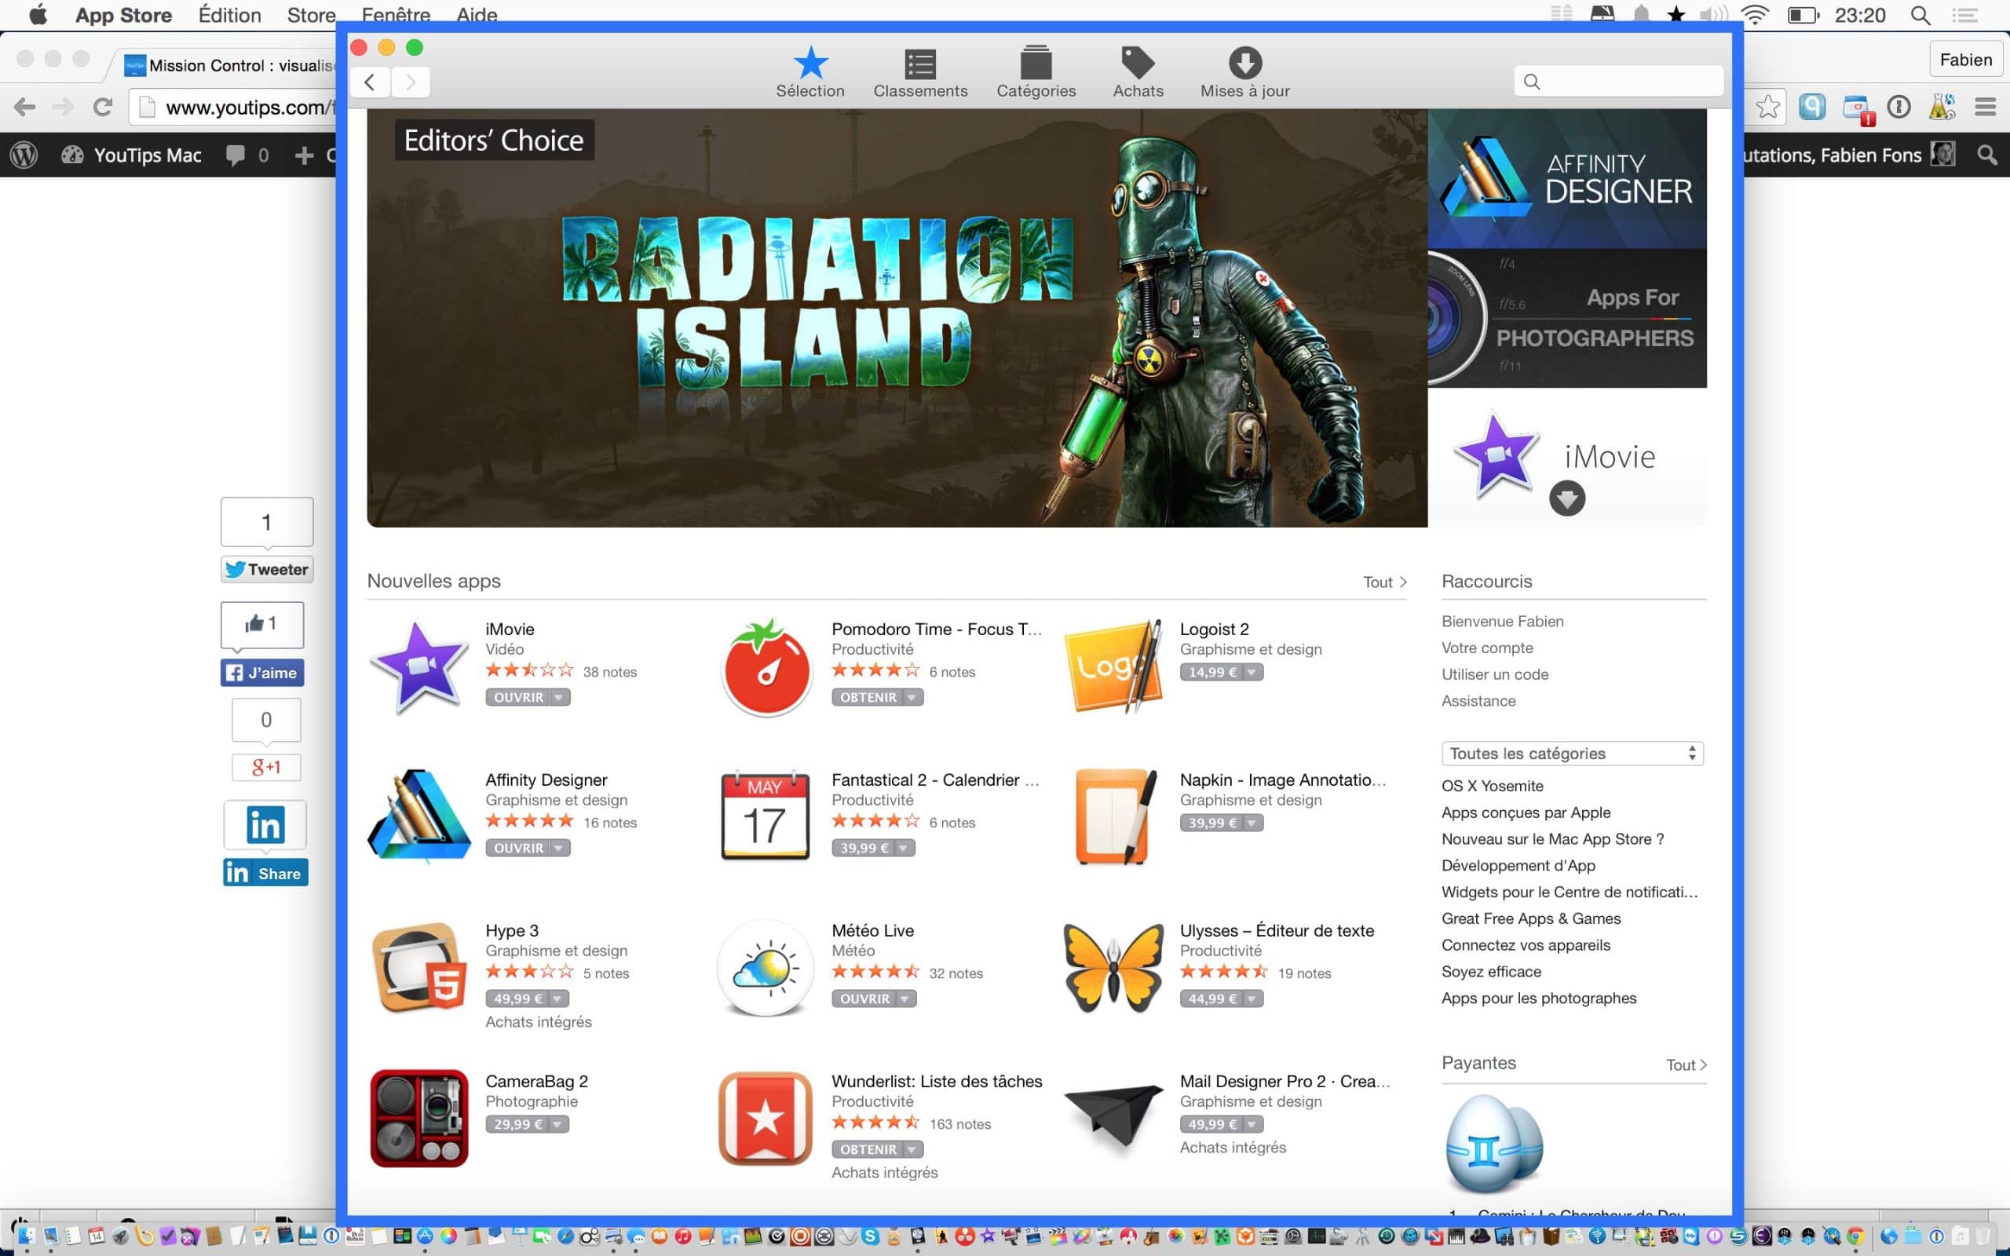Expand the dropdown arrow next to CameraBag 2 price
The width and height of the screenshot is (2010, 1256).
(x=558, y=1125)
